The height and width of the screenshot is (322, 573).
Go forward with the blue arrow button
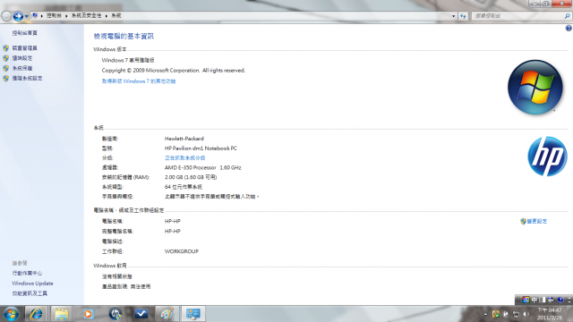[x=18, y=16]
